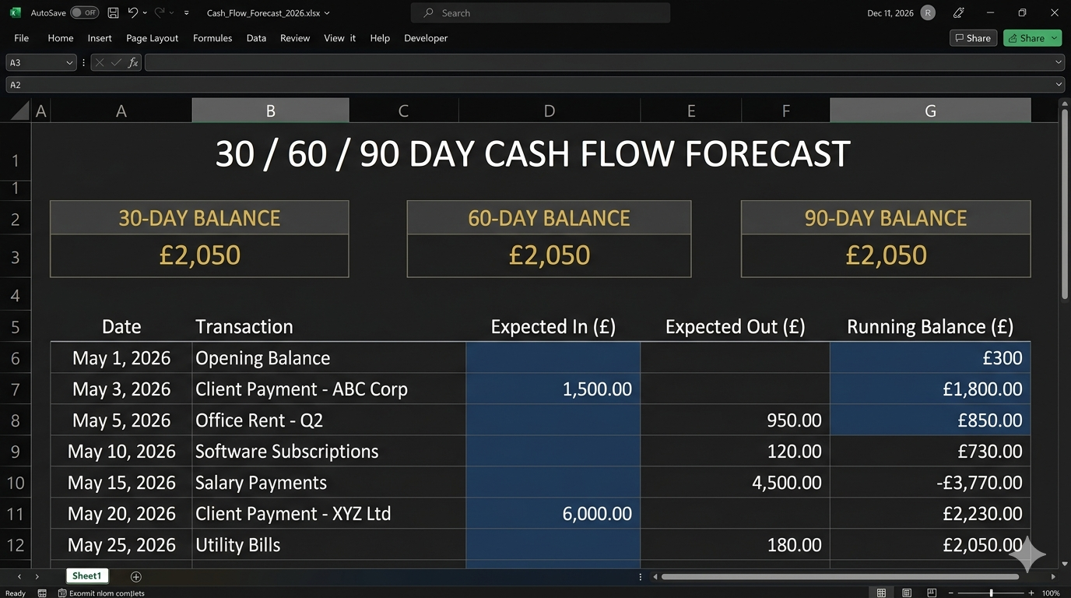Click the fx insert function icon
The image size is (1071, 598).
point(133,62)
